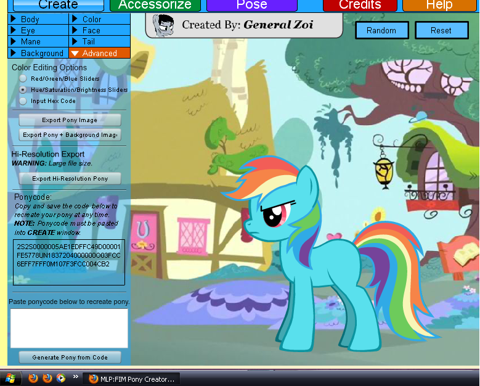Expand the Face section
This screenshot has height=386, width=480.
pyautogui.click(x=100, y=30)
